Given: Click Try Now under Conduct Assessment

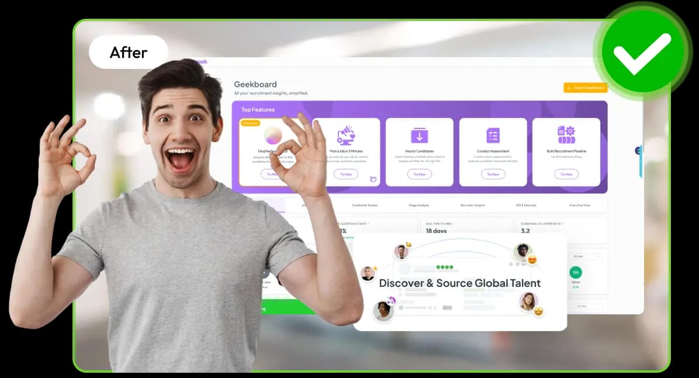Looking at the screenshot, I should click(493, 174).
